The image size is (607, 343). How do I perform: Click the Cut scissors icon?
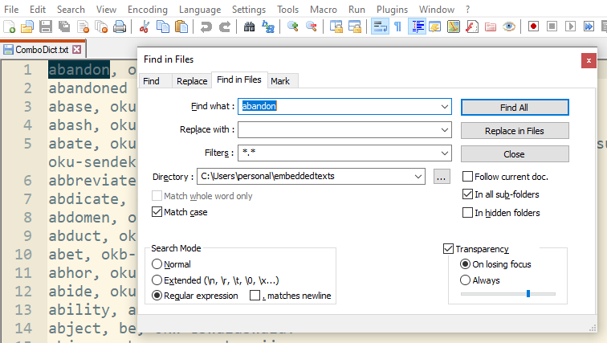tap(145, 27)
